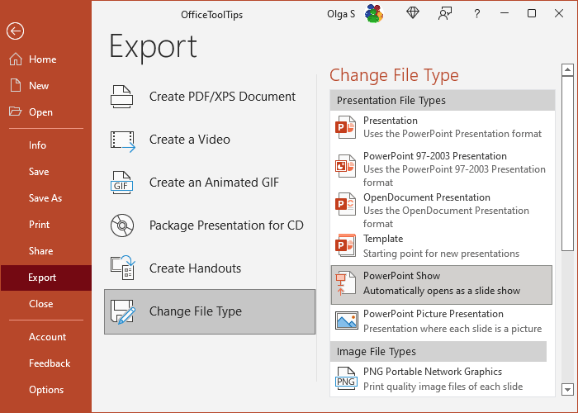Go to Home in the backstage sidebar
Image resolution: width=578 pixels, height=413 pixels.
click(45, 59)
